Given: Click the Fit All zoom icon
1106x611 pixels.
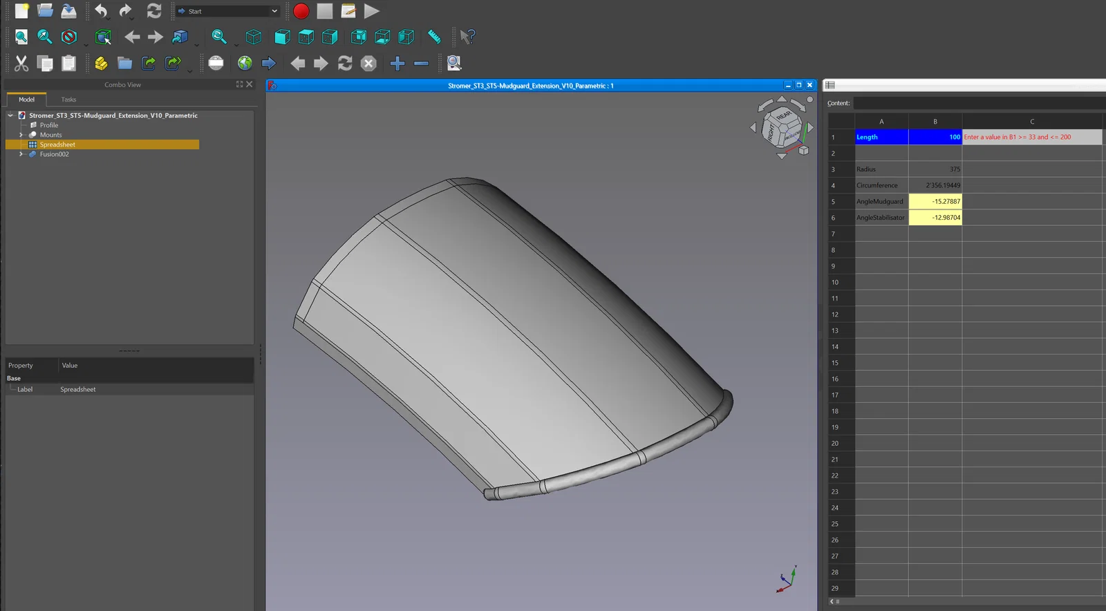Looking at the screenshot, I should 21,37.
